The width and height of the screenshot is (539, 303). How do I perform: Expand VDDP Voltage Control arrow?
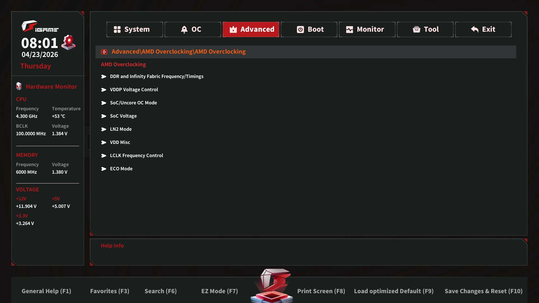click(x=104, y=90)
